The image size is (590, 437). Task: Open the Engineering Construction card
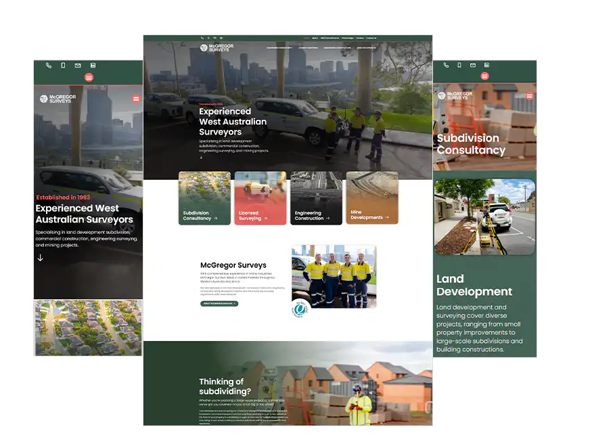pyautogui.click(x=316, y=198)
